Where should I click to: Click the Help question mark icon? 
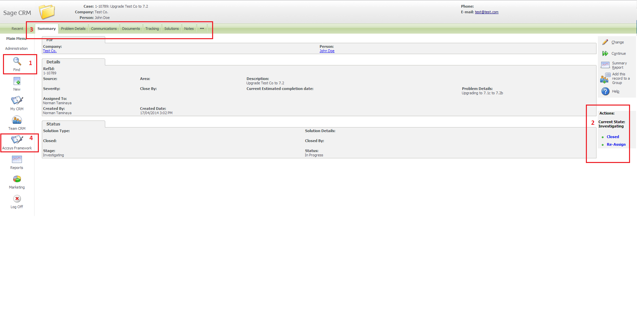pyautogui.click(x=605, y=91)
